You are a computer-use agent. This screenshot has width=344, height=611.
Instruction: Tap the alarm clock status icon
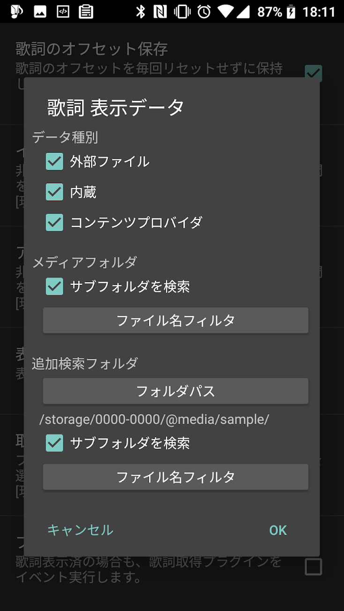204,12
